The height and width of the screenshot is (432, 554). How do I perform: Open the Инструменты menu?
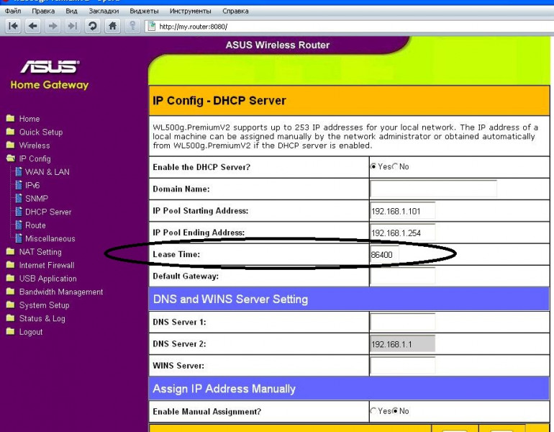(190, 11)
